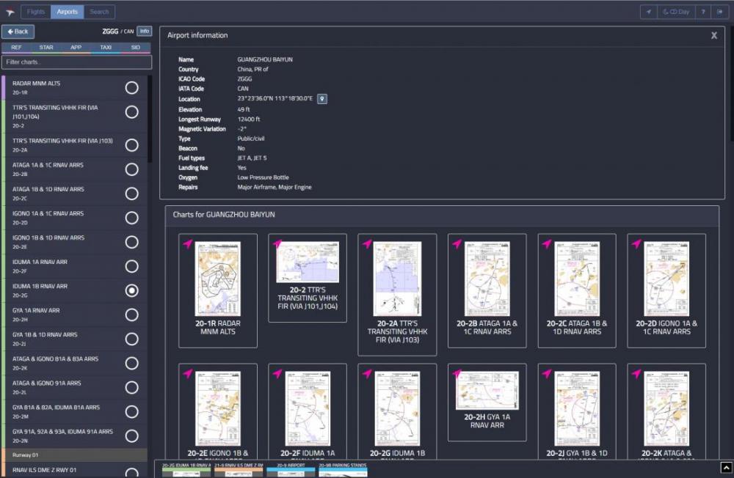Click pink arrow icon on 20-2G IDUMA 1B card
Screen dimensions: 734x478
368,373
